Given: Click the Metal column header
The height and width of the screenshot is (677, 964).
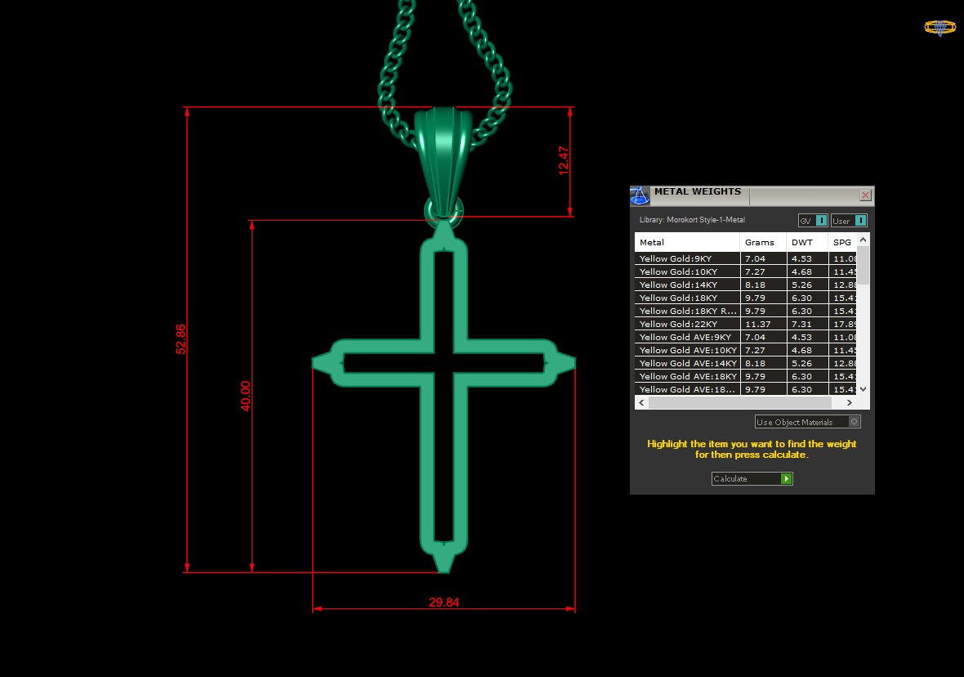Looking at the screenshot, I should click(x=687, y=242).
